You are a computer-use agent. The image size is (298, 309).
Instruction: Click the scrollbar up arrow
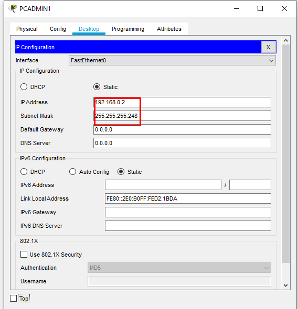tap(285, 41)
